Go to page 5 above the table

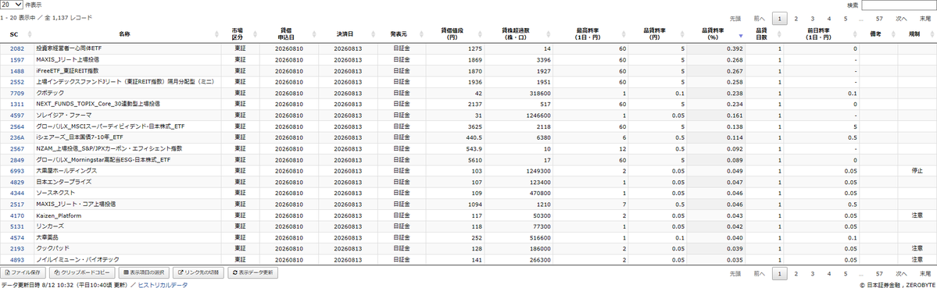(846, 19)
